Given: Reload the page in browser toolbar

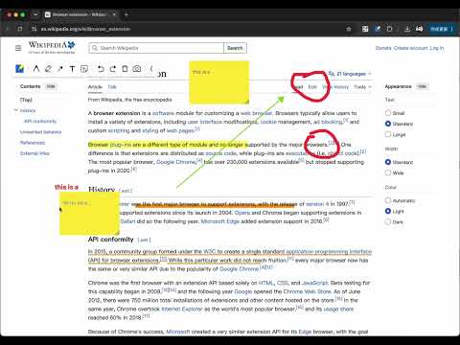Looking at the screenshot, I should (x=20, y=29).
